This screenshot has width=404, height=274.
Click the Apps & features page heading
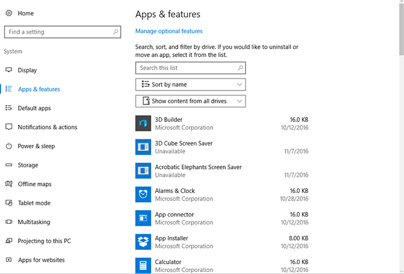click(168, 14)
